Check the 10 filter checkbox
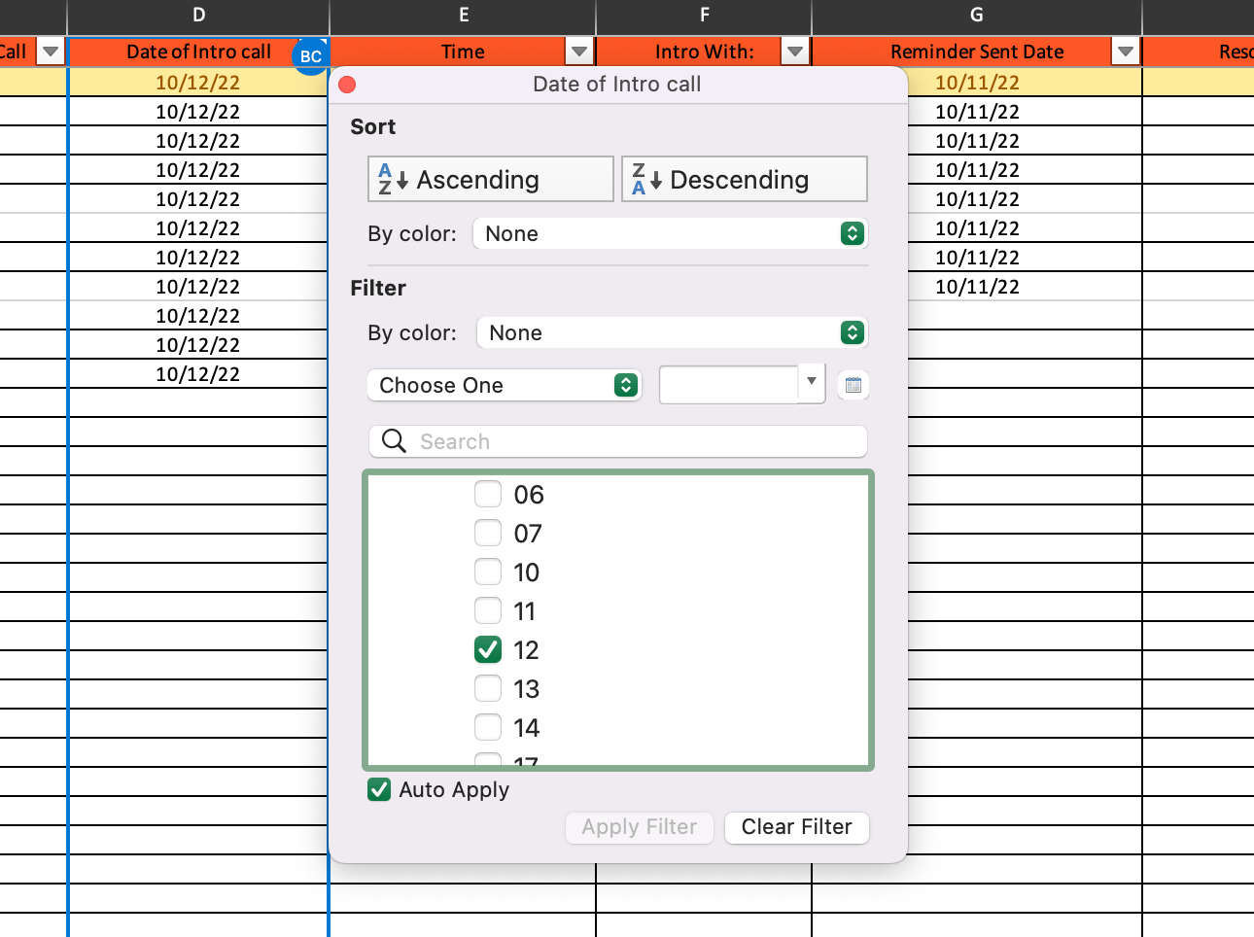Viewport: 1254px width, 937px height. point(488,572)
